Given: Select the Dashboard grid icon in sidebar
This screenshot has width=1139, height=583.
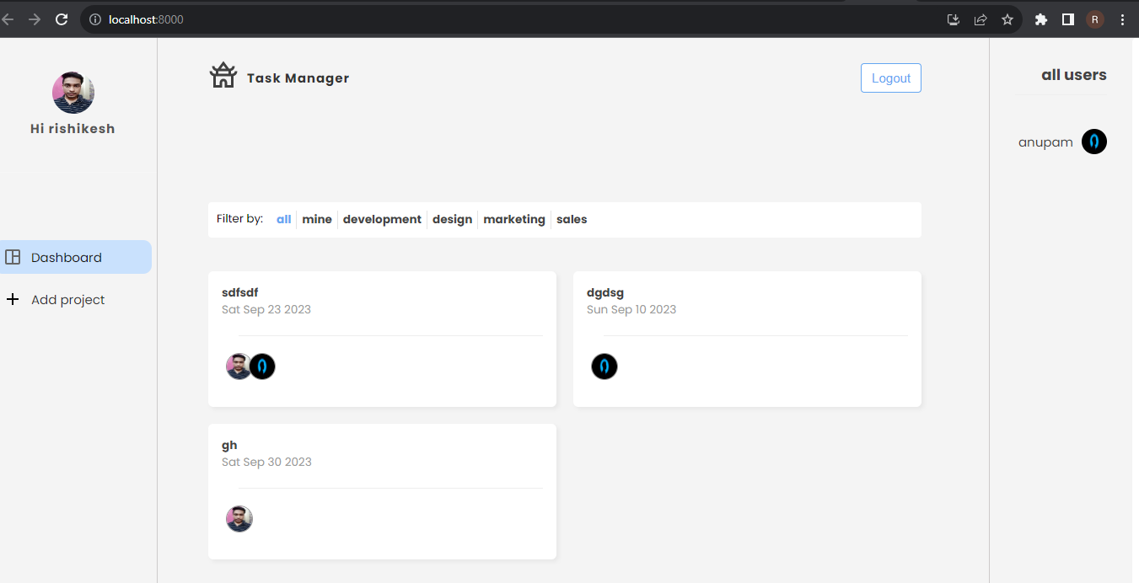Looking at the screenshot, I should pos(13,257).
